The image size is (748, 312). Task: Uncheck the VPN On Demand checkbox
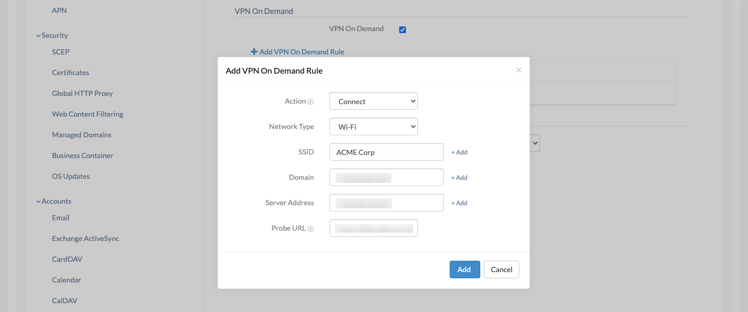(x=402, y=30)
